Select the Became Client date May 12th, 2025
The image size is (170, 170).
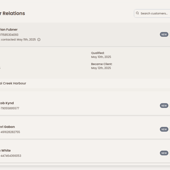101,68
